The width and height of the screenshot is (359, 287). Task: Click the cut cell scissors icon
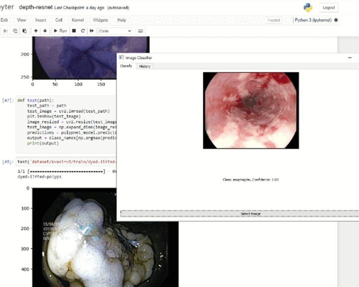point(6,31)
